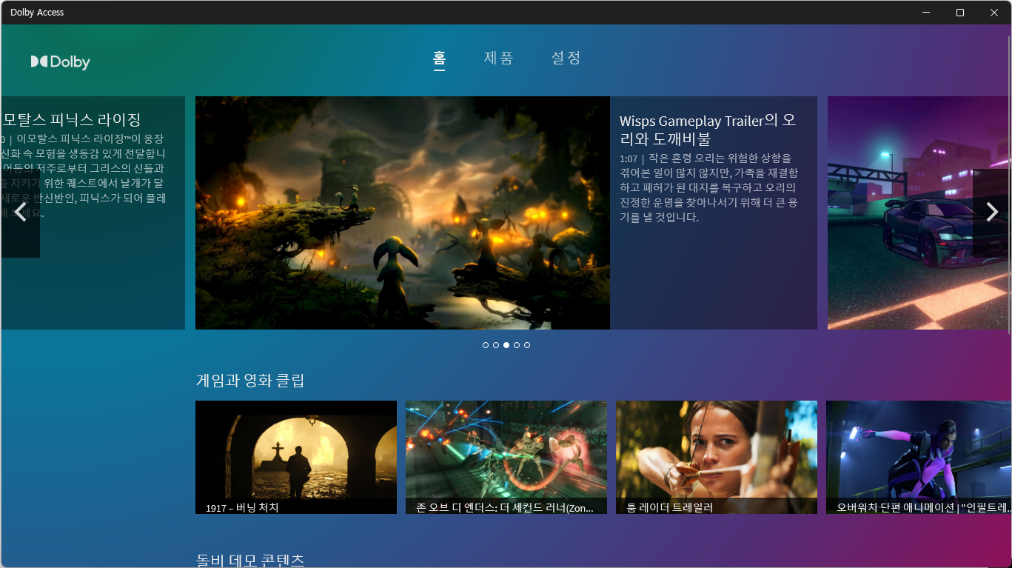This screenshot has height=568, width=1012.
Task: Maximize the Dolby Access window
Action: click(x=960, y=13)
